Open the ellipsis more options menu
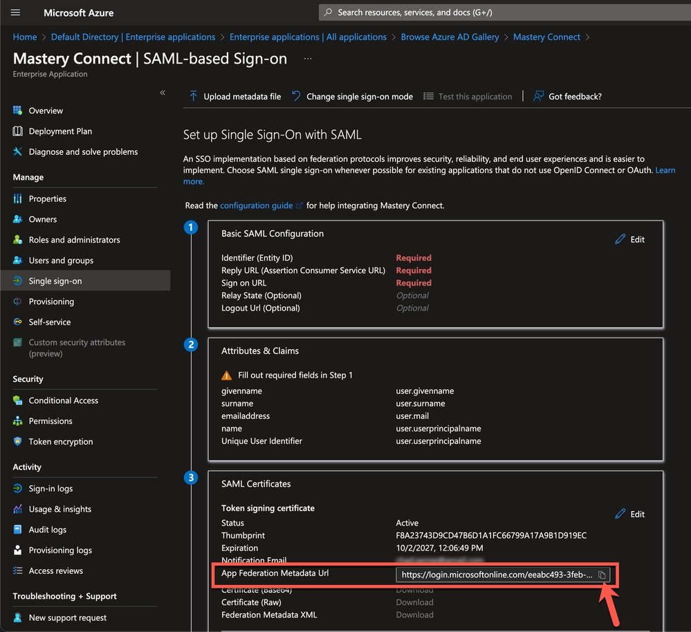691x632 pixels. coord(308,59)
